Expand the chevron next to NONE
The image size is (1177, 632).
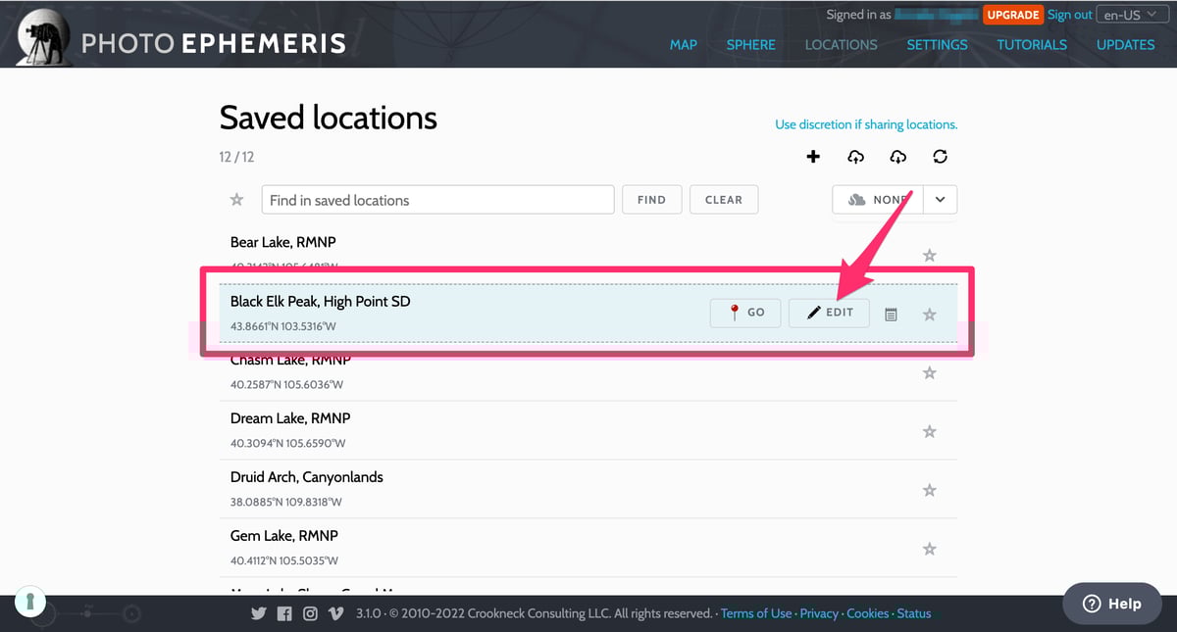[x=940, y=200]
